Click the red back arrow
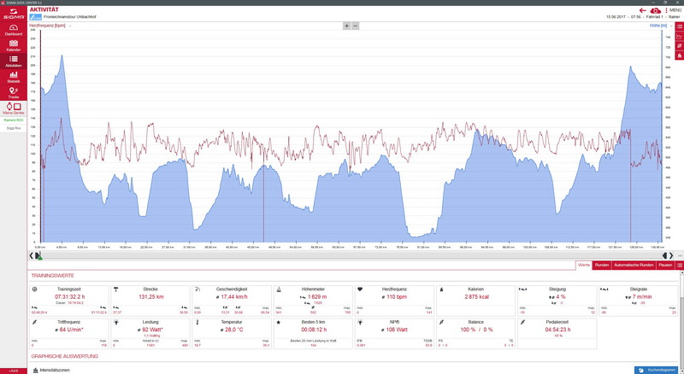The image size is (684, 374). pos(642,10)
